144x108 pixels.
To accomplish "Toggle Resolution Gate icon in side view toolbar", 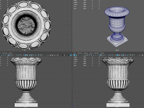I will [x=104, y=55].
